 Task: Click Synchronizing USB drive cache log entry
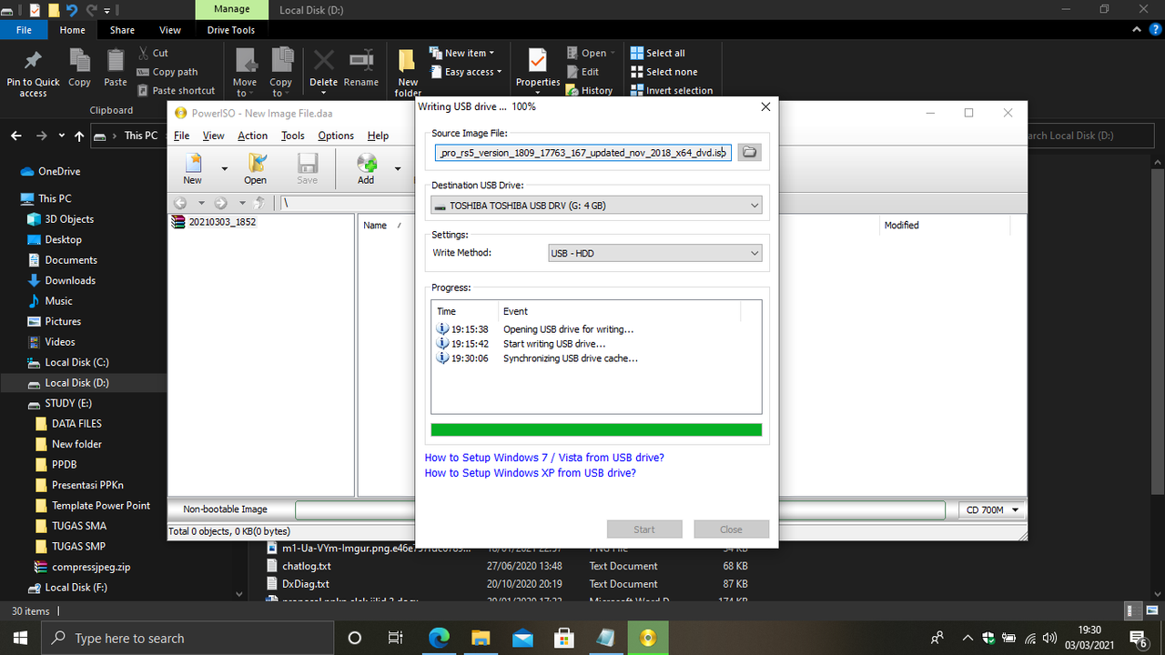tap(570, 358)
